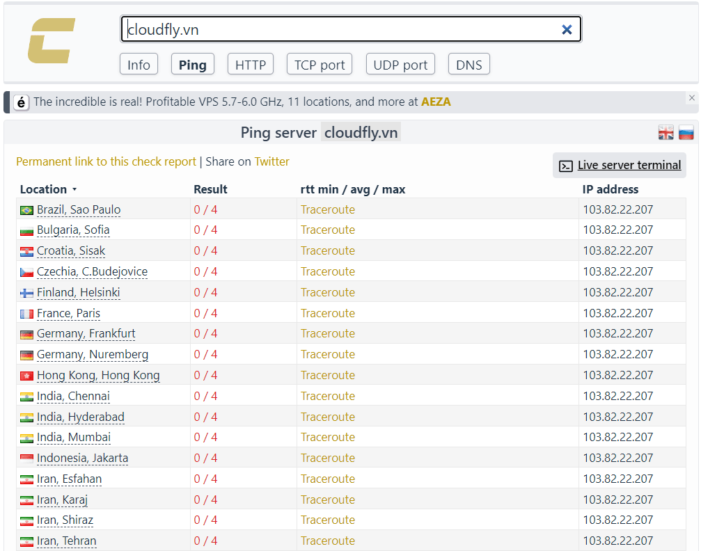Open Iran, Karaj location details
This screenshot has height=551, width=701.
coord(62,500)
